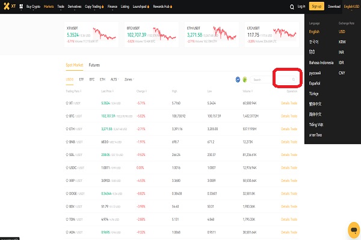The height and width of the screenshot is (240, 361).
Task: Click the blue coin icon beside the search box
Action: (x=238, y=79)
